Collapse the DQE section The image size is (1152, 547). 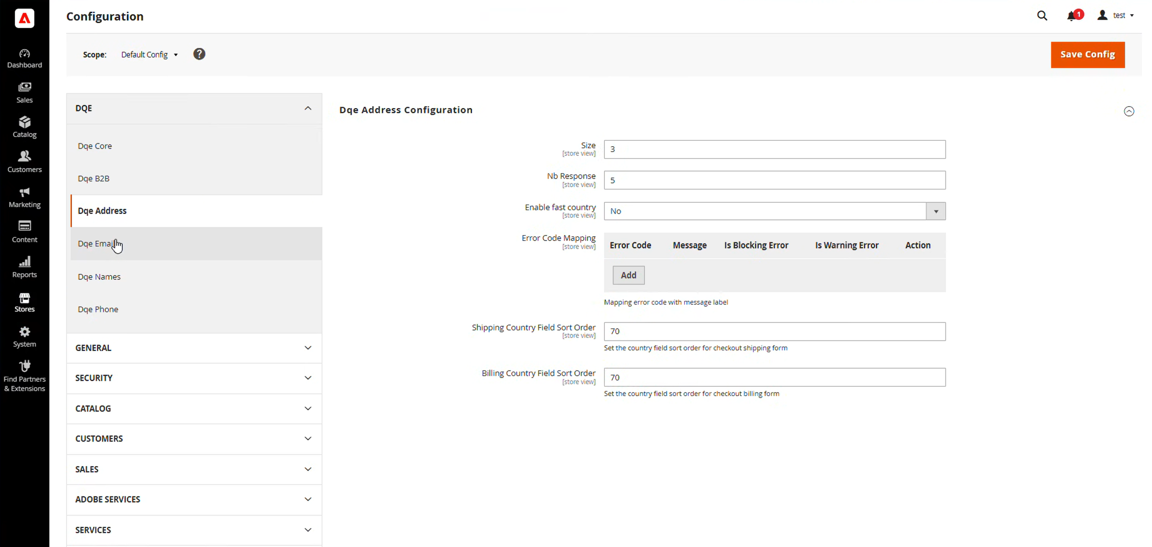coord(308,108)
